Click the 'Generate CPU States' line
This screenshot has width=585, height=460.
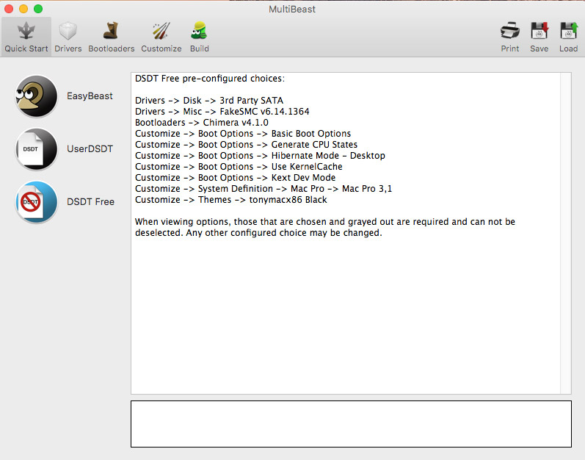[x=246, y=145]
